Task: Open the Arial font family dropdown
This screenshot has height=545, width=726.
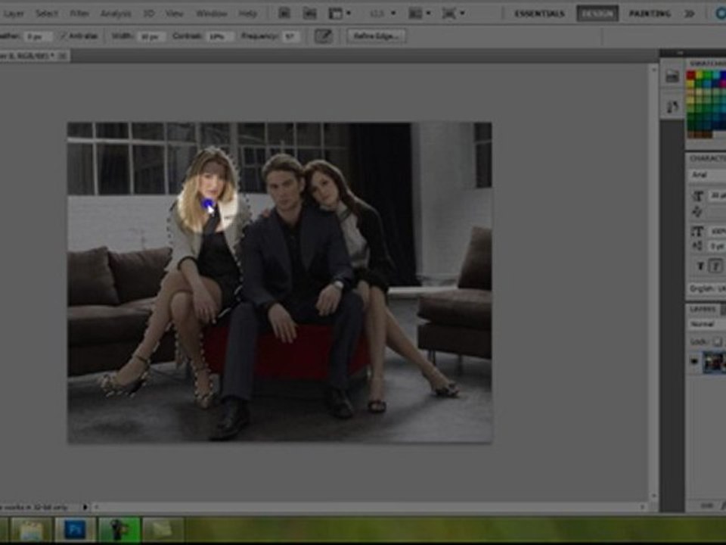Action: [708, 175]
